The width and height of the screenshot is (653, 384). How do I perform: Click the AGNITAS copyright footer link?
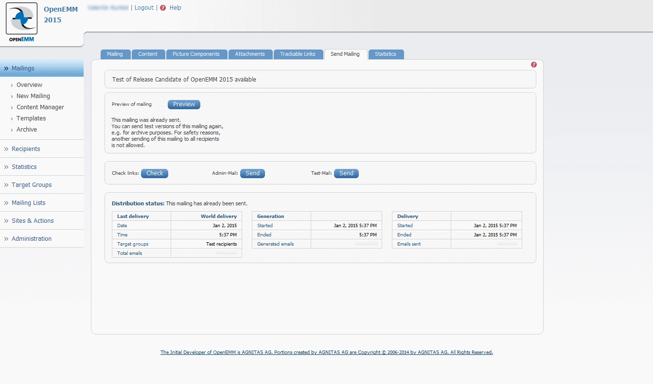[326, 352]
